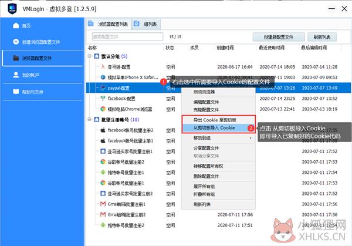This screenshot has height=246, width=352.
Task: Choose 启动浏览器 in context menu
Action: (x=218, y=92)
